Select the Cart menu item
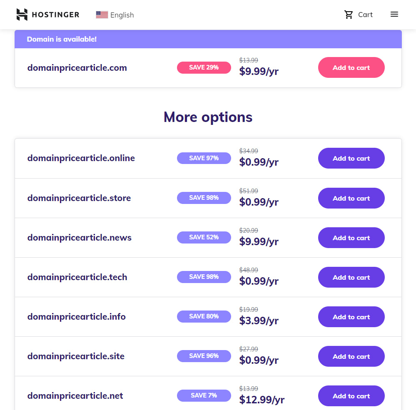Image resolution: width=416 pixels, height=410 pixels. [365, 14]
